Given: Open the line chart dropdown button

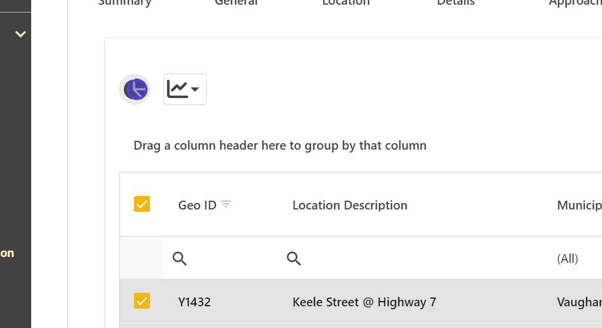Looking at the screenshot, I should click(185, 89).
